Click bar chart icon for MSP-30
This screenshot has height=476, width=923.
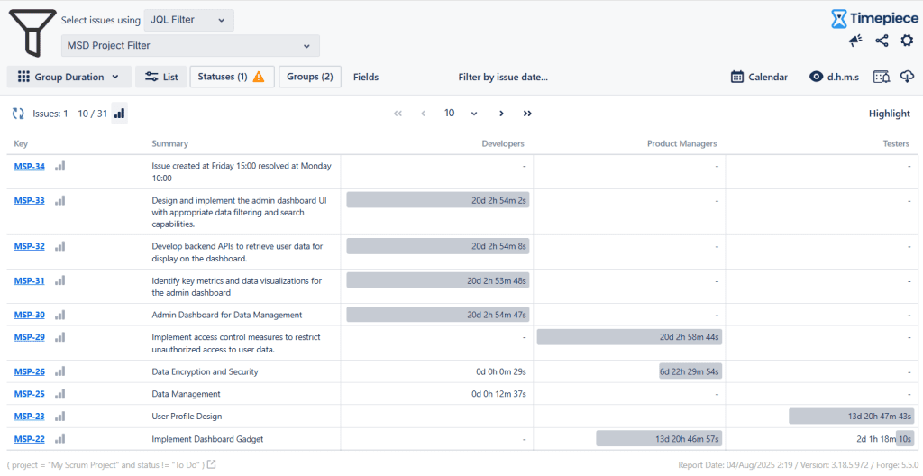coord(60,315)
